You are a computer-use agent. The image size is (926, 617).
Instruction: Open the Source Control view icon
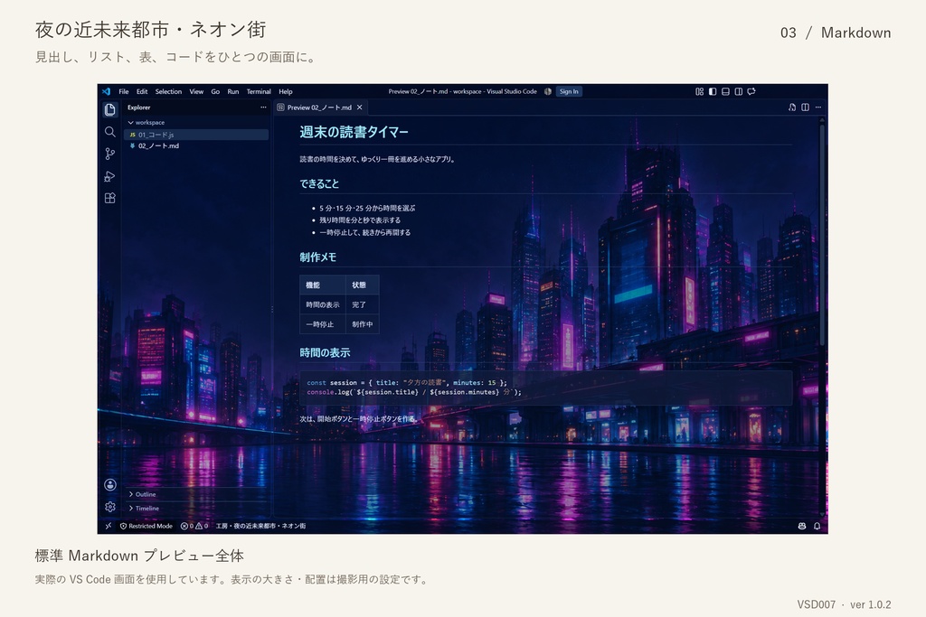coord(109,154)
